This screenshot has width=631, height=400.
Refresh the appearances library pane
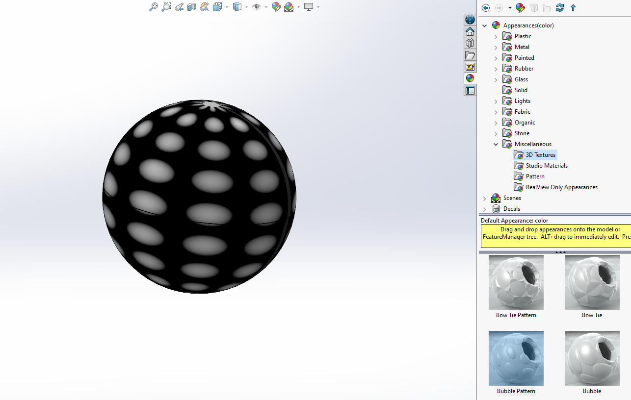click(560, 8)
